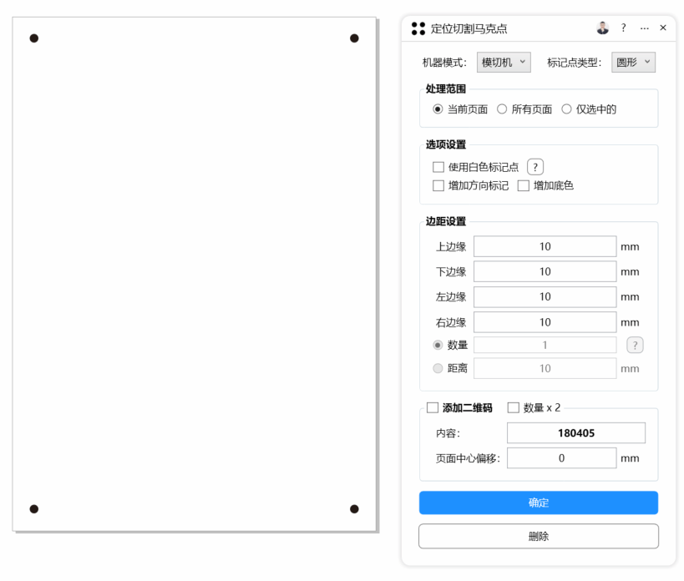Image resolution: width=684 pixels, height=581 pixels.
Task: Click the bottom-right registration mark dot
Action: coord(354,509)
